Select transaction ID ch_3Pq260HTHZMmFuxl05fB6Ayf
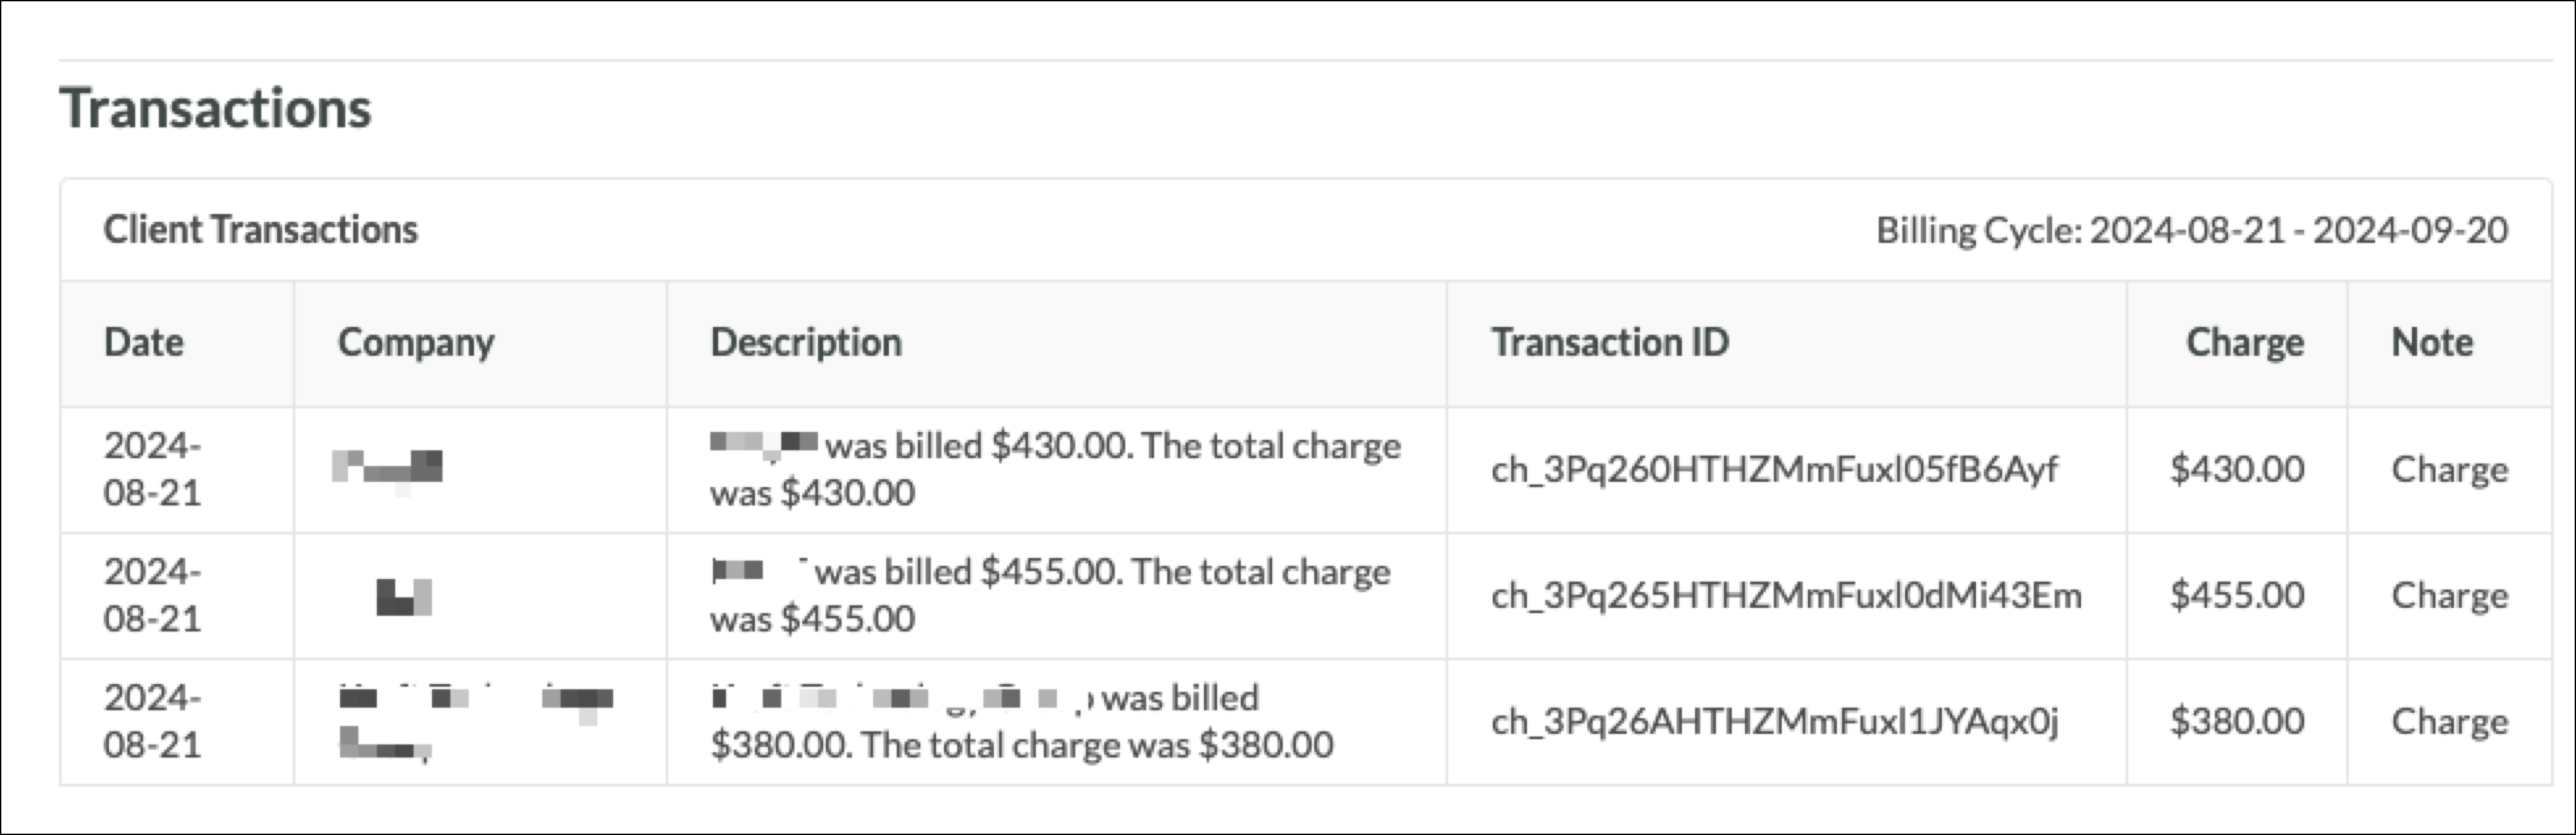Viewport: 2576px width, 835px height. [1774, 469]
